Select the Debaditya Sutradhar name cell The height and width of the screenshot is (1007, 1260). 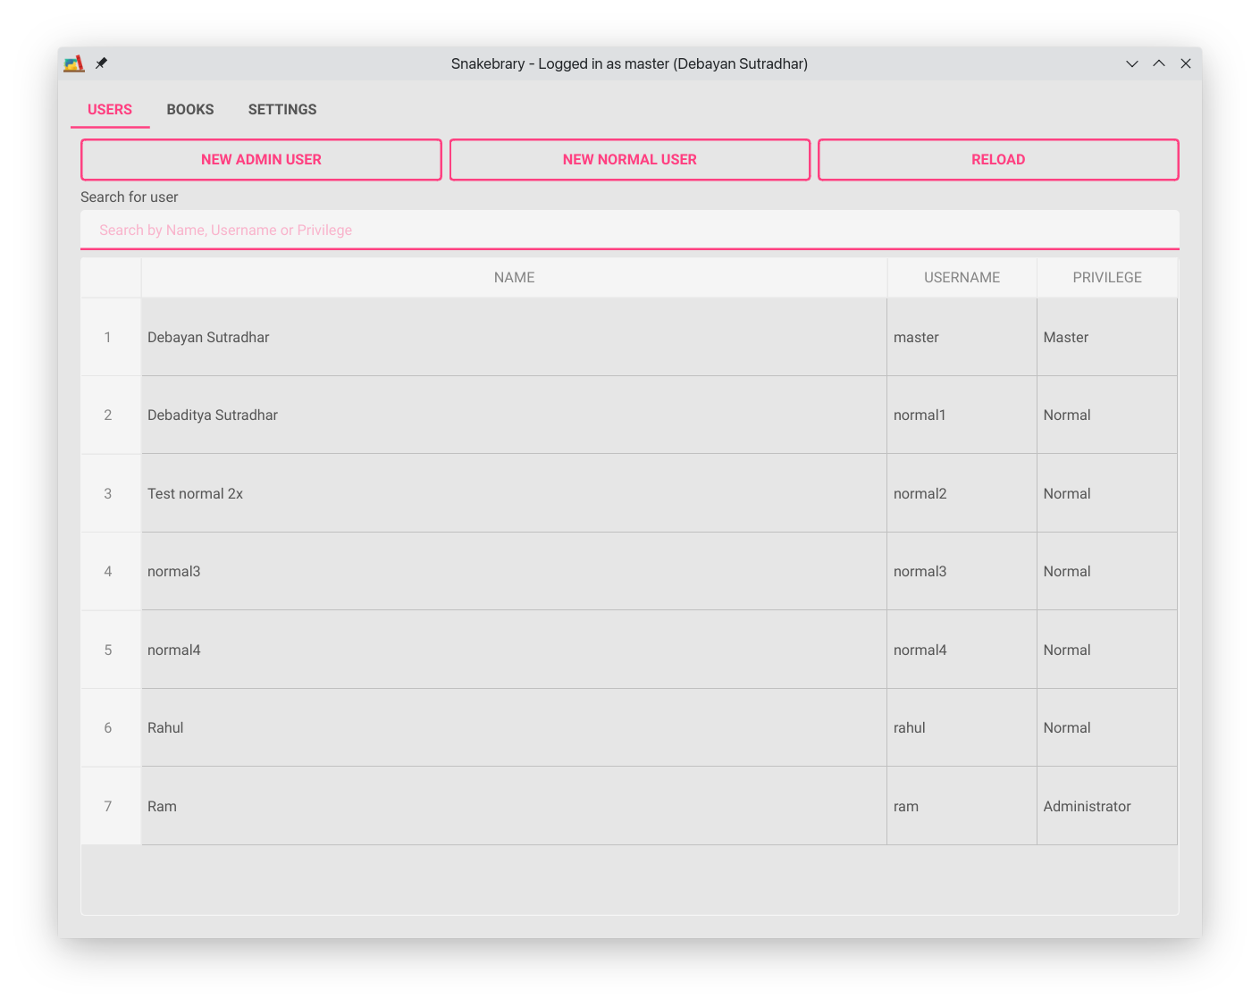514,415
